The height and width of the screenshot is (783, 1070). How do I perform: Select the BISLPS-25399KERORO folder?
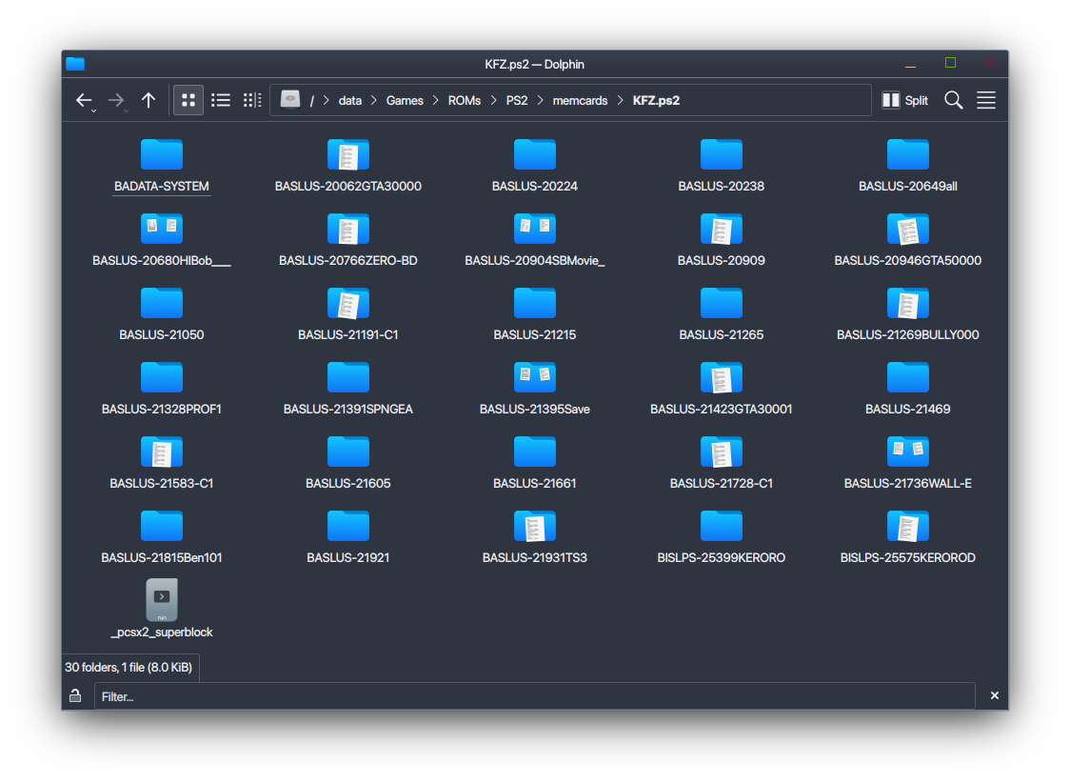721,535
